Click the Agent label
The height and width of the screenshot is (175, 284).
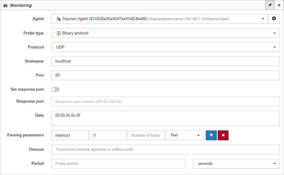click(38, 19)
